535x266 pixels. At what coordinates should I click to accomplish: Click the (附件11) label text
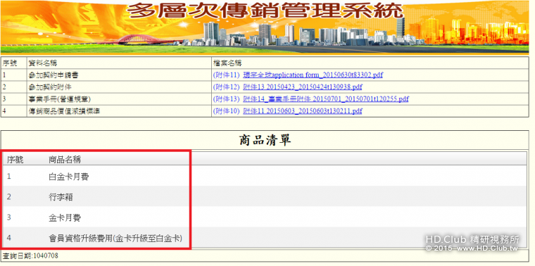tap(227, 75)
